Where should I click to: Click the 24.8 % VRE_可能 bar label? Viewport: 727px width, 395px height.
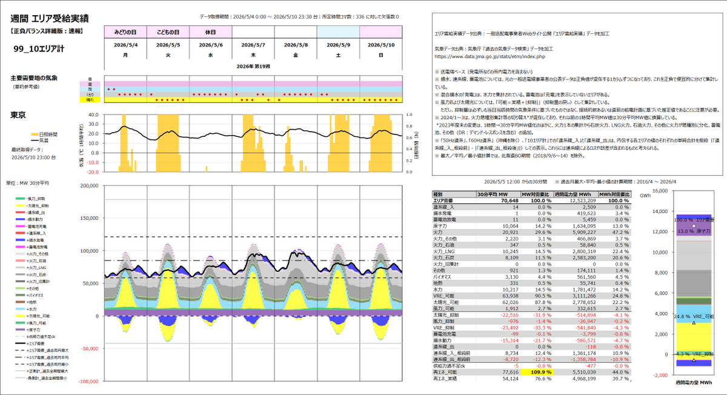tap(695, 316)
